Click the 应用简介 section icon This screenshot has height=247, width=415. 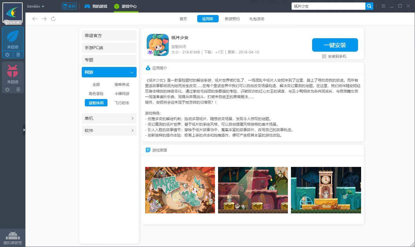(148, 68)
